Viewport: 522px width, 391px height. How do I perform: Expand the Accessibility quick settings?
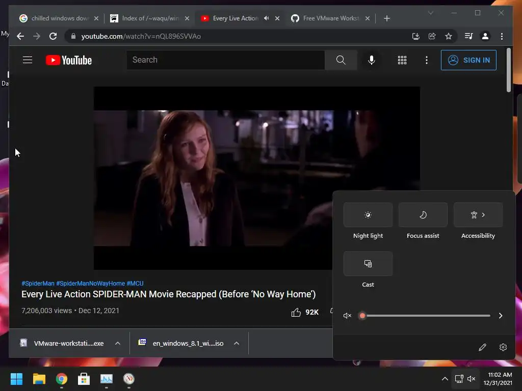pos(478,215)
